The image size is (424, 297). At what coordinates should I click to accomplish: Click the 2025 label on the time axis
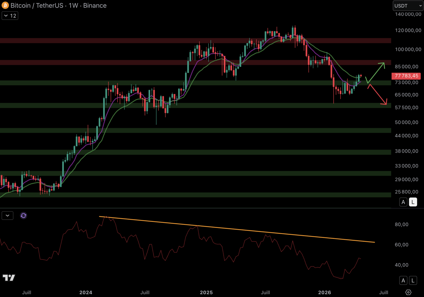[x=206, y=292]
